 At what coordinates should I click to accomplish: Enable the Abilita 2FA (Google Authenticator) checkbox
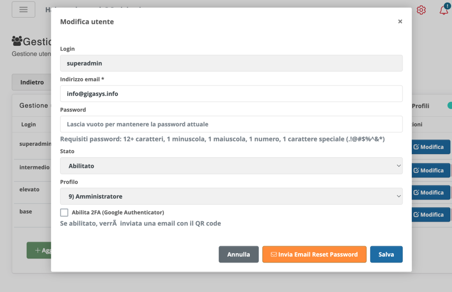point(64,212)
